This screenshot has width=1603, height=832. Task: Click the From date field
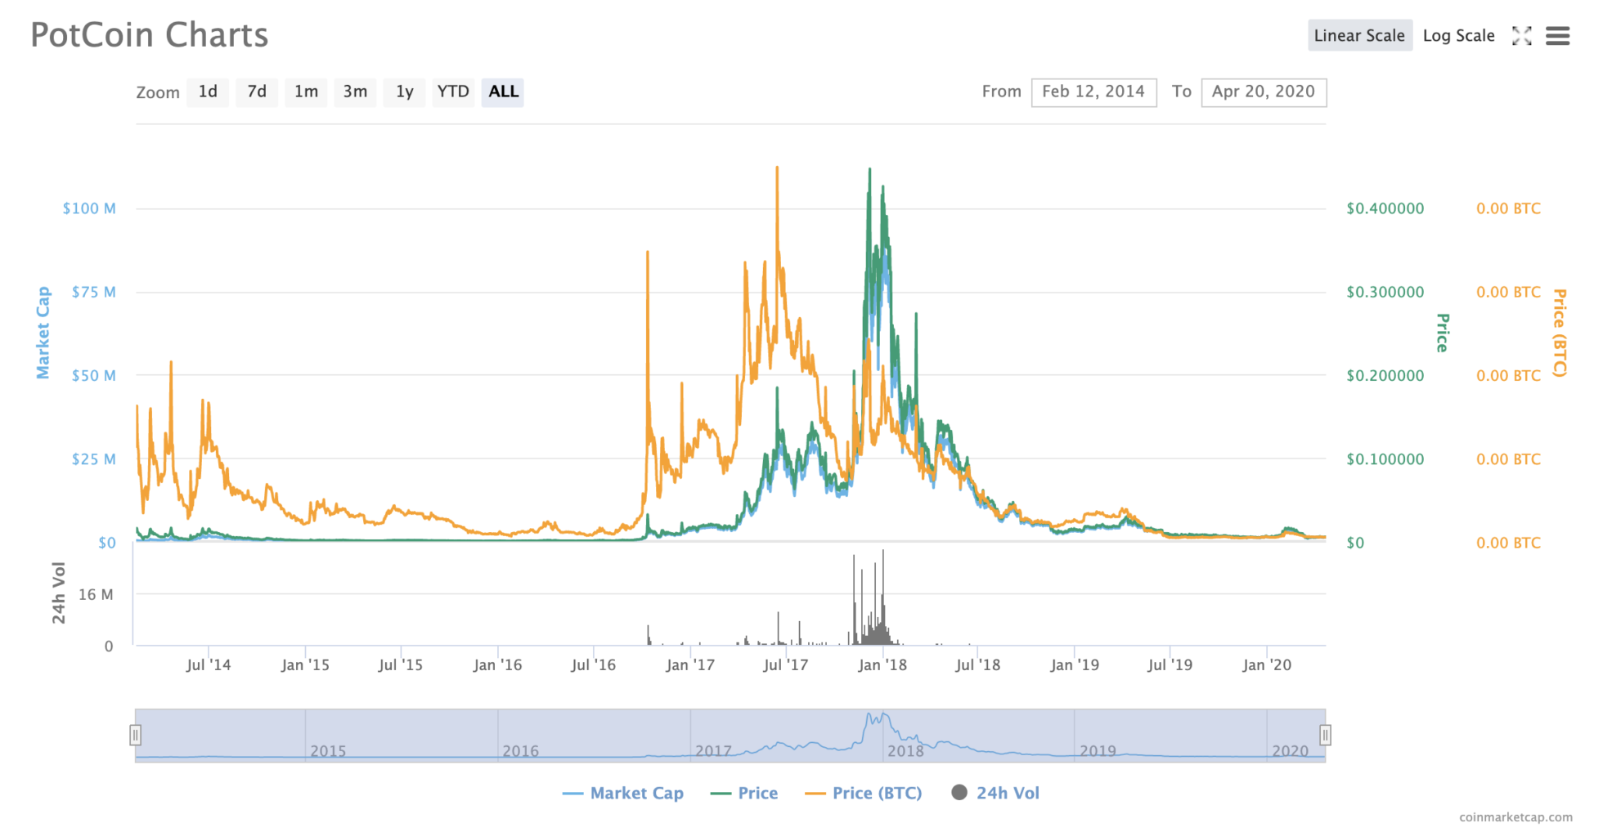(x=1093, y=92)
